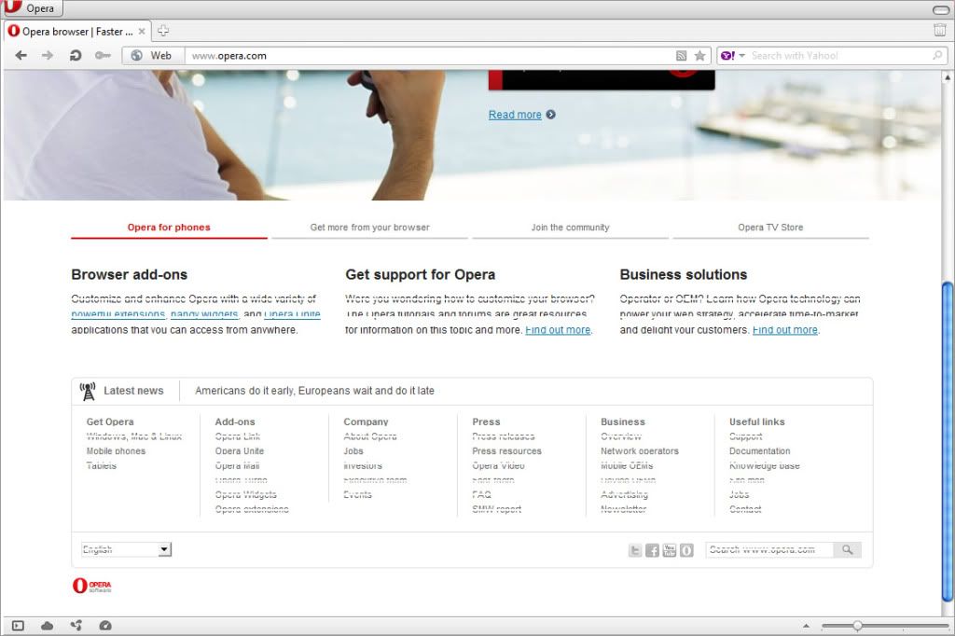This screenshot has width=955, height=636.
Task: Switch to the Join the community tab
Action: coord(570,228)
